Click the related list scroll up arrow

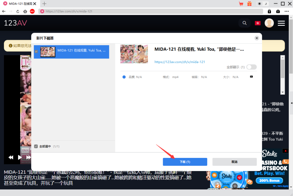click(282, 58)
